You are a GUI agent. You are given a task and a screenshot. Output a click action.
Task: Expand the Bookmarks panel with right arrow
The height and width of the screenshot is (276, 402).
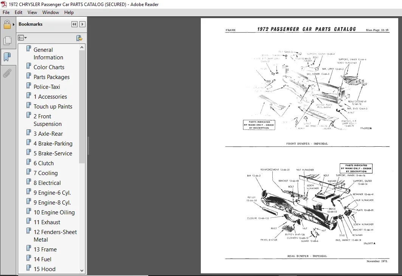click(82, 24)
